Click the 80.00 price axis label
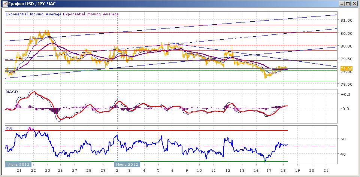Screen dimensions: 360x177 pyautogui.click(x=346, y=46)
